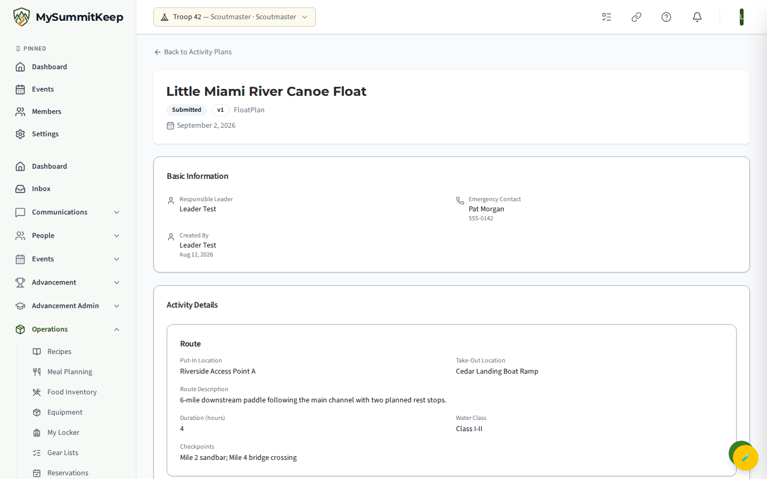
Task: Click the MySummitKeep logo
Action: (68, 17)
